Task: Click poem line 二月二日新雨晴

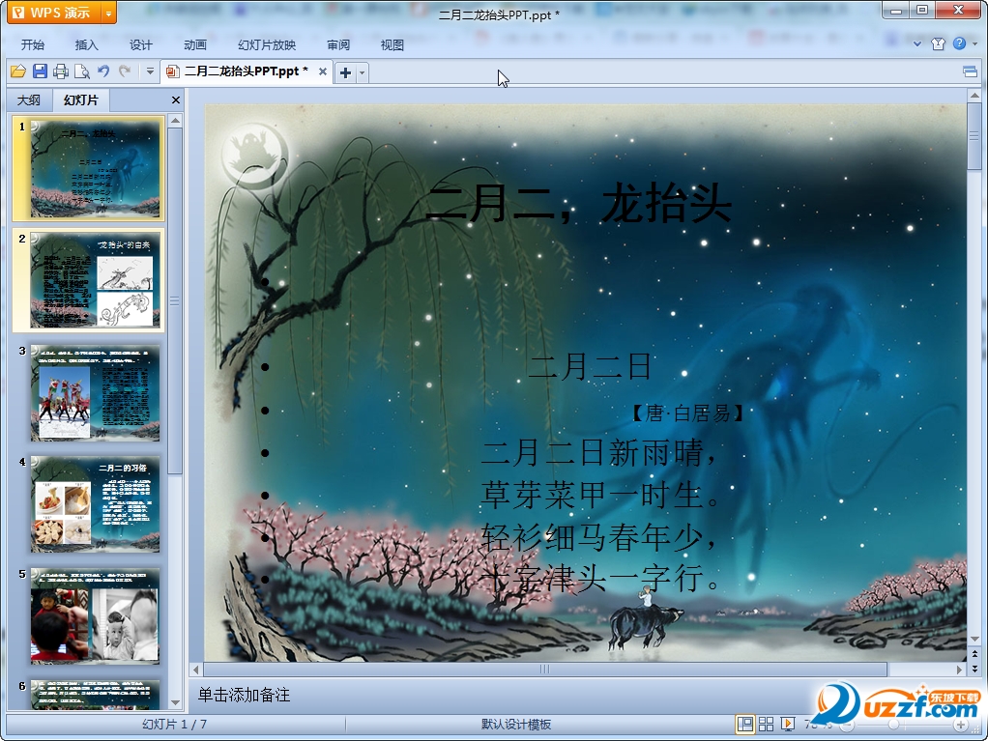Action: click(598, 452)
